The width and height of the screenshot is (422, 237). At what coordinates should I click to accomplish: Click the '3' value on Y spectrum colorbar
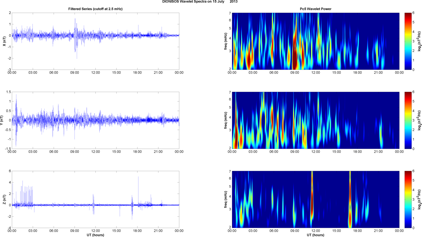(x=413, y=120)
